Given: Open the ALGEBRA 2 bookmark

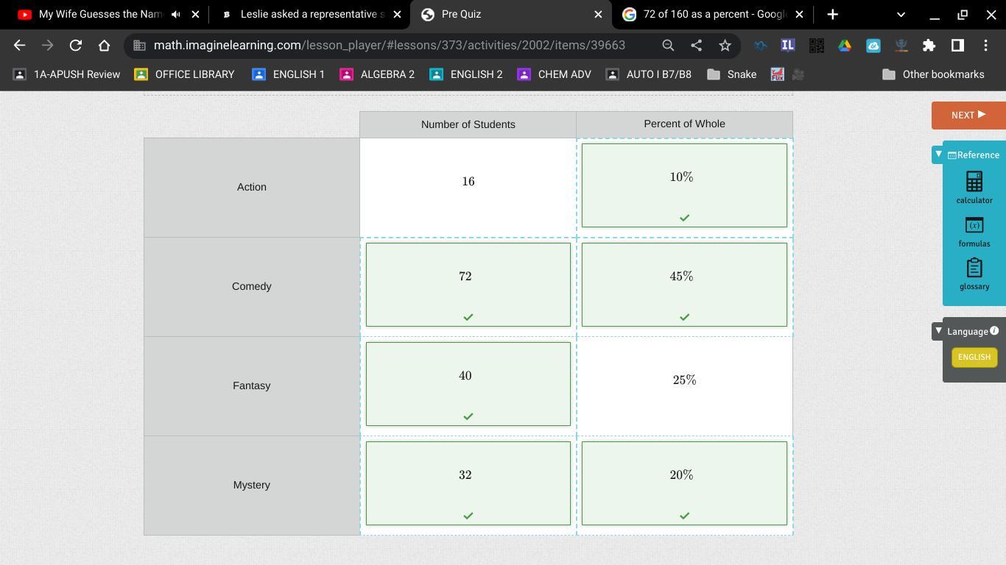Looking at the screenshot, I should [378, 74].
